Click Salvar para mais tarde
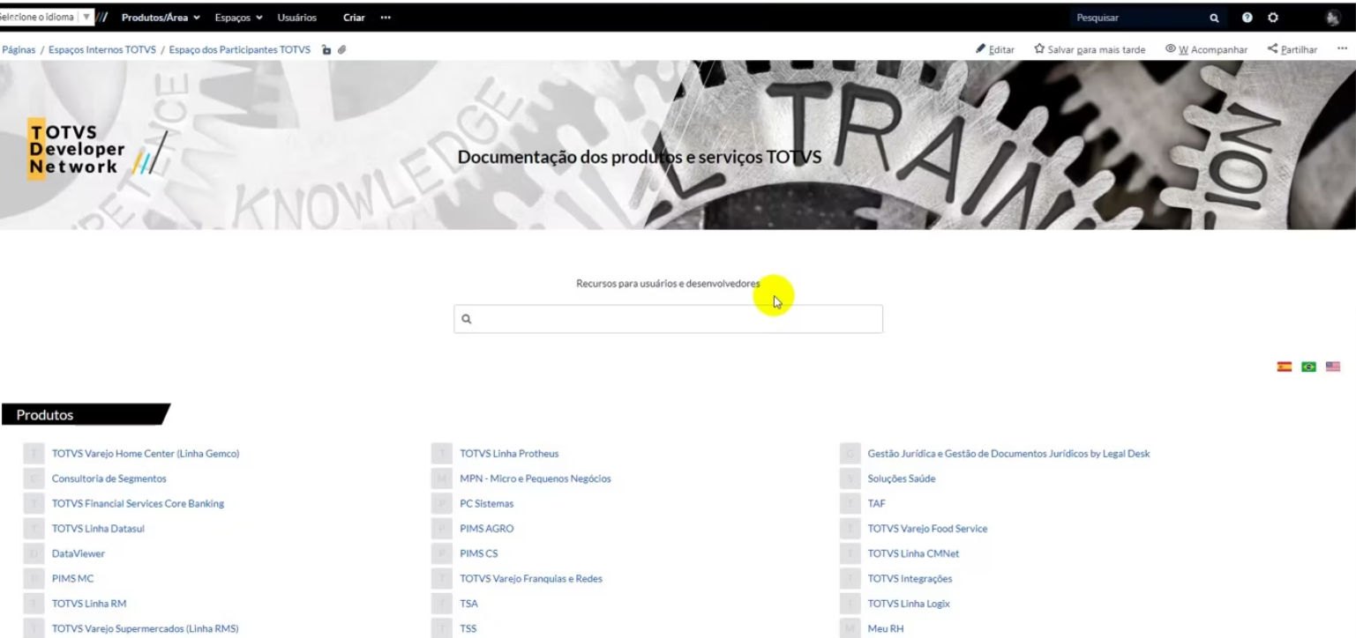This screenshot has width=1356, height=638. (1090, 50)
